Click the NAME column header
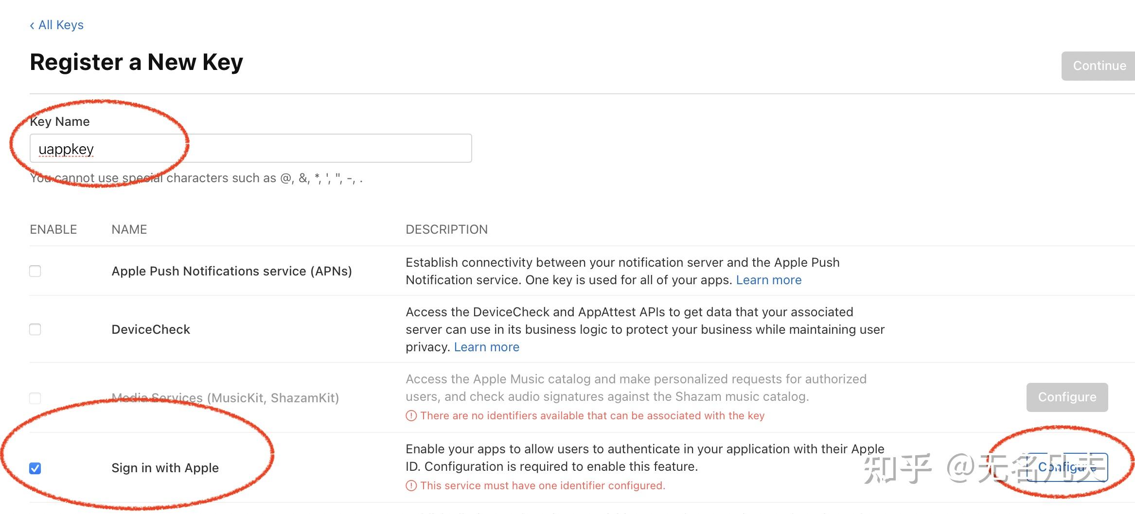 pos(129,229)
